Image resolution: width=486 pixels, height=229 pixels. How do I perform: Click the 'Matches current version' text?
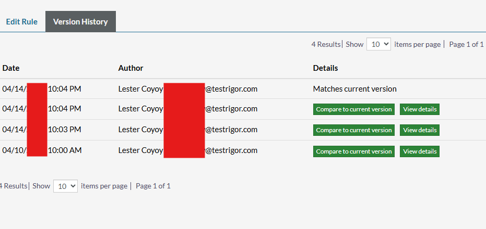354,89
